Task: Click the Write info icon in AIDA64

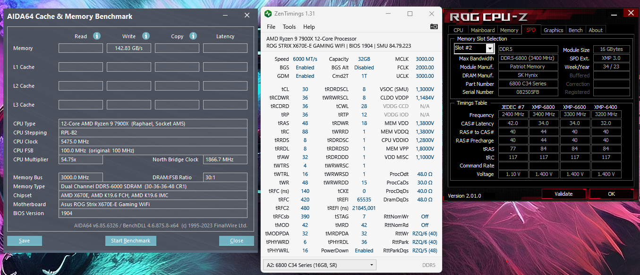Action: [x=146, y=36]
